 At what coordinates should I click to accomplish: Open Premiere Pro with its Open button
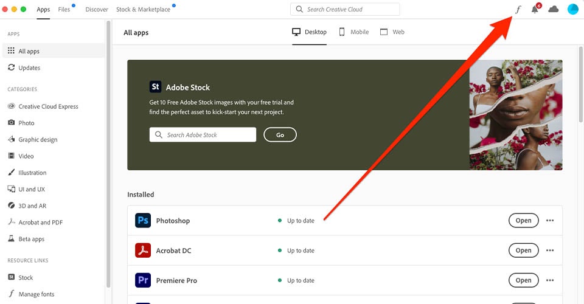pos(523,280)
